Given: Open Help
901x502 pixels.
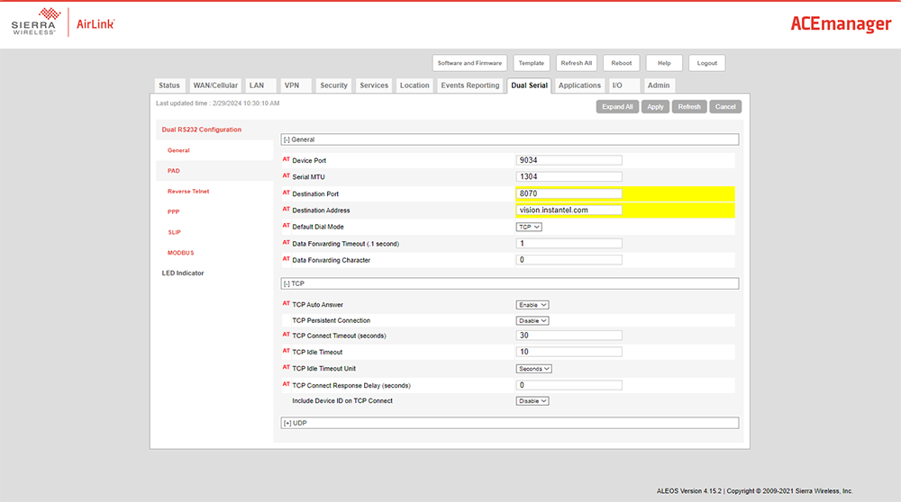Looking at the screenshot, I should [664, 63].
